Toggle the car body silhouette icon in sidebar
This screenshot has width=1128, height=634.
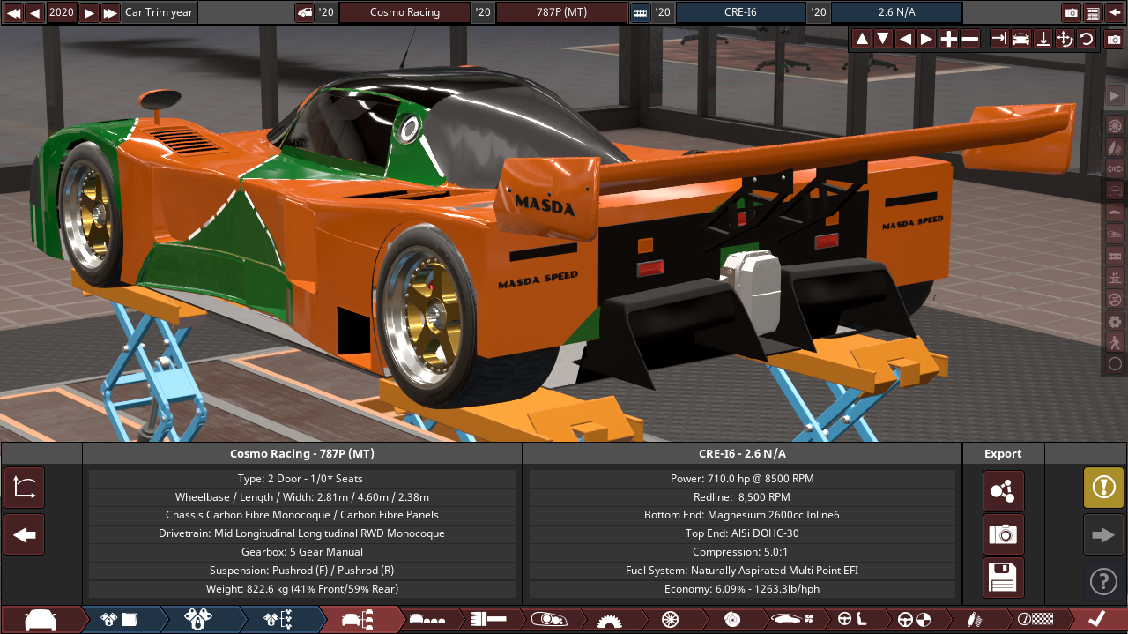(1115, 213)
